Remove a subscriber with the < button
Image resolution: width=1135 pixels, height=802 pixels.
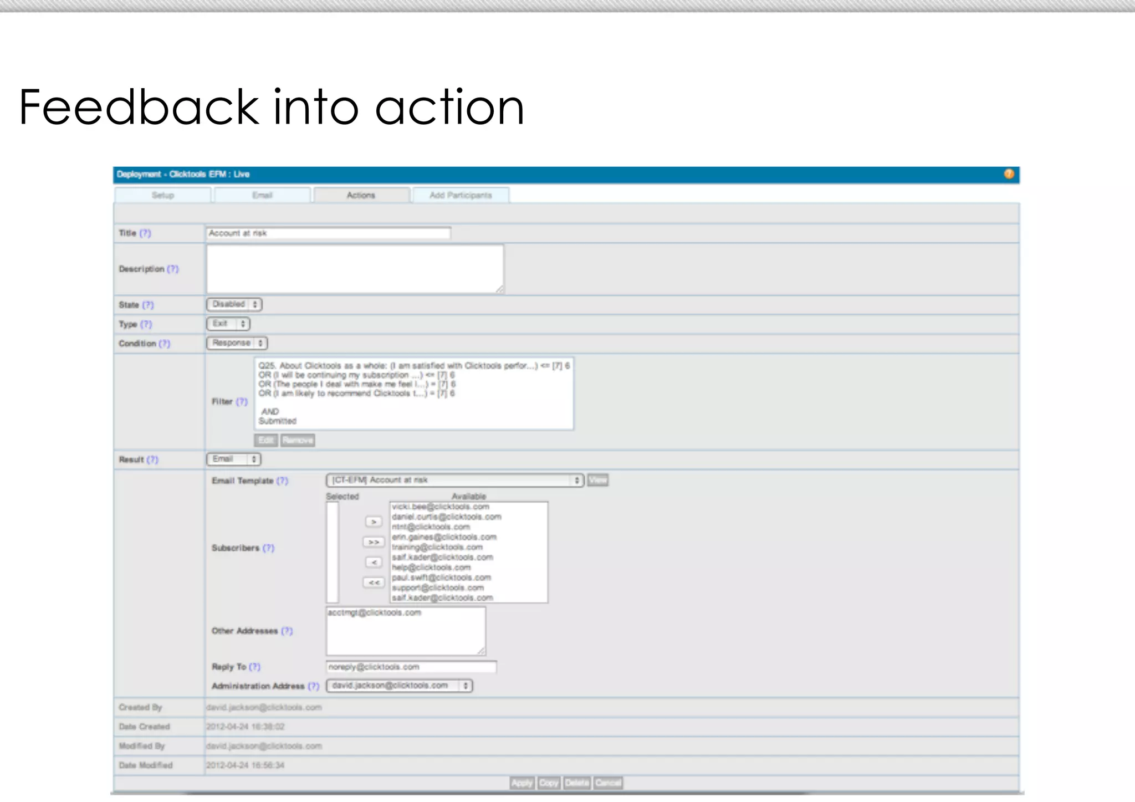(x=374, y=562)
